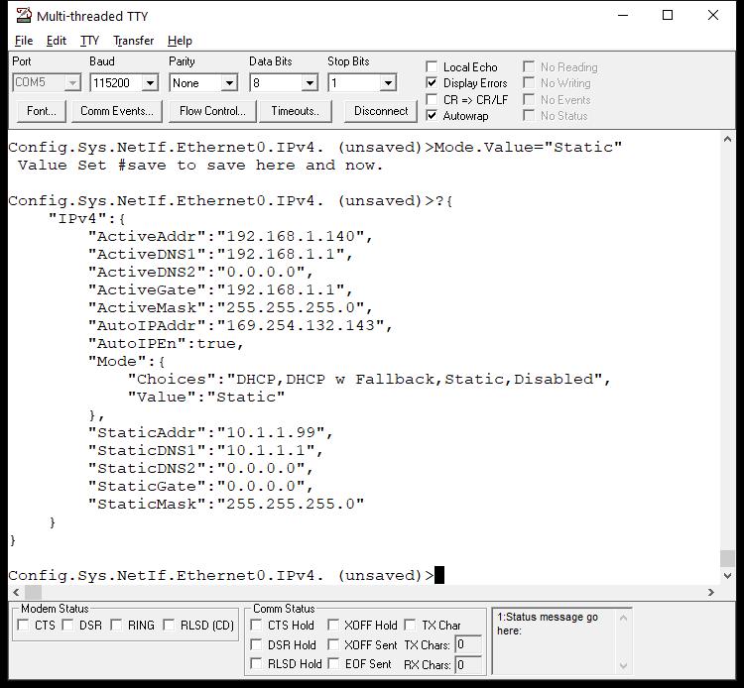The height and width of the screenshot is (688, 744).
Task: Enable the Local Echo checkbox
Action: pyautogui.click(x=432, y=67)
